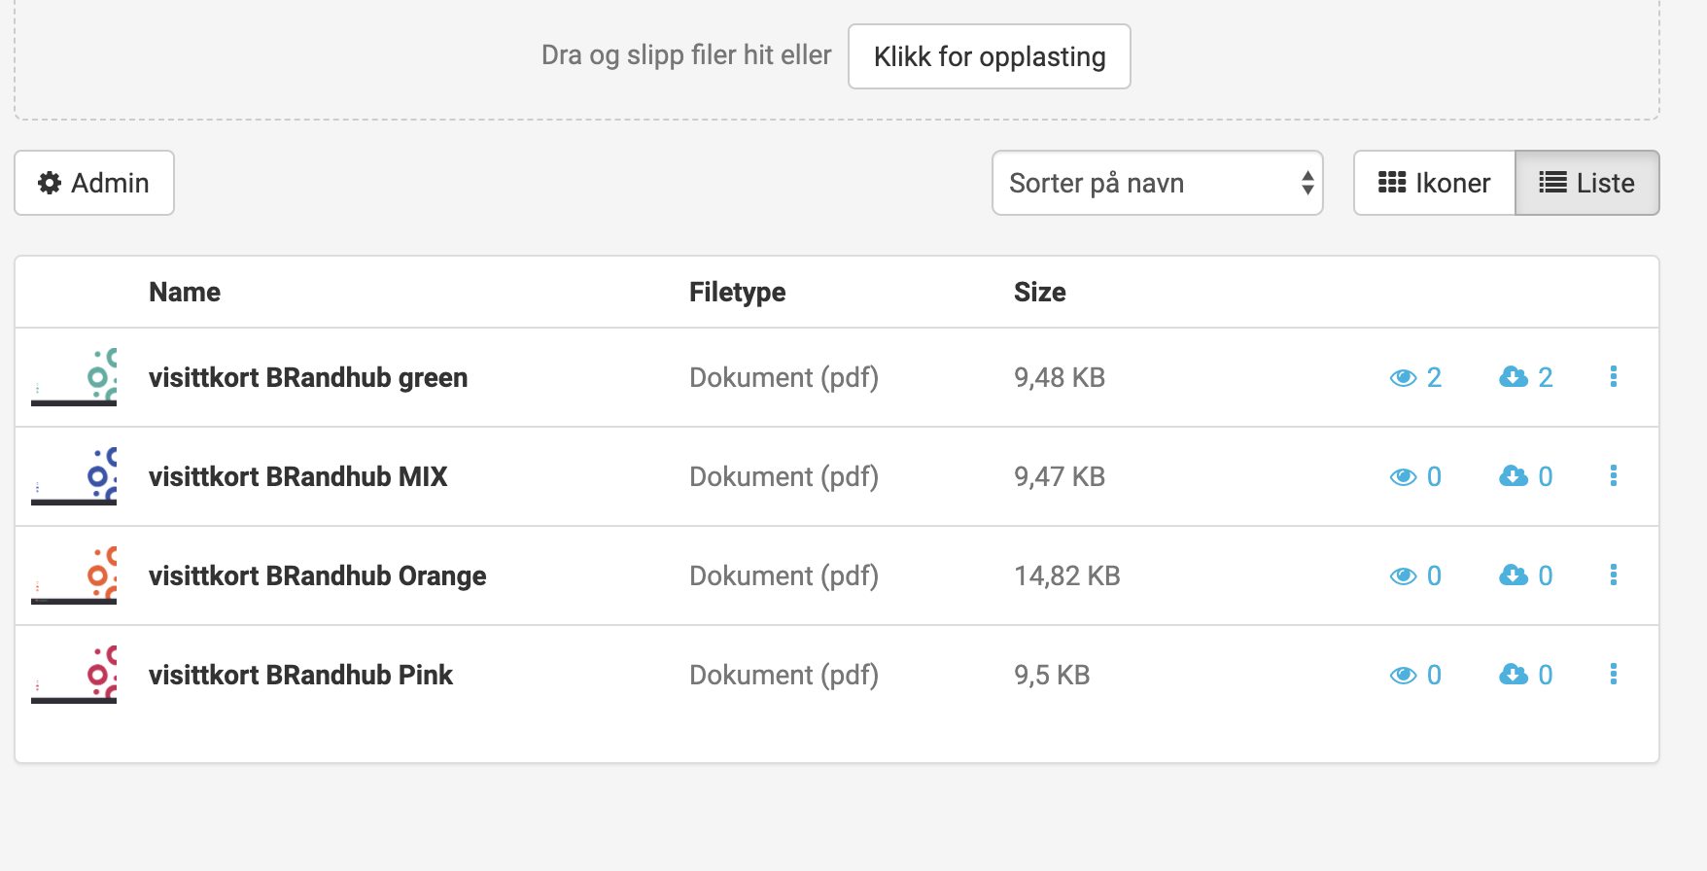Click Dokument (pdf) in the green row

[784, 377]
